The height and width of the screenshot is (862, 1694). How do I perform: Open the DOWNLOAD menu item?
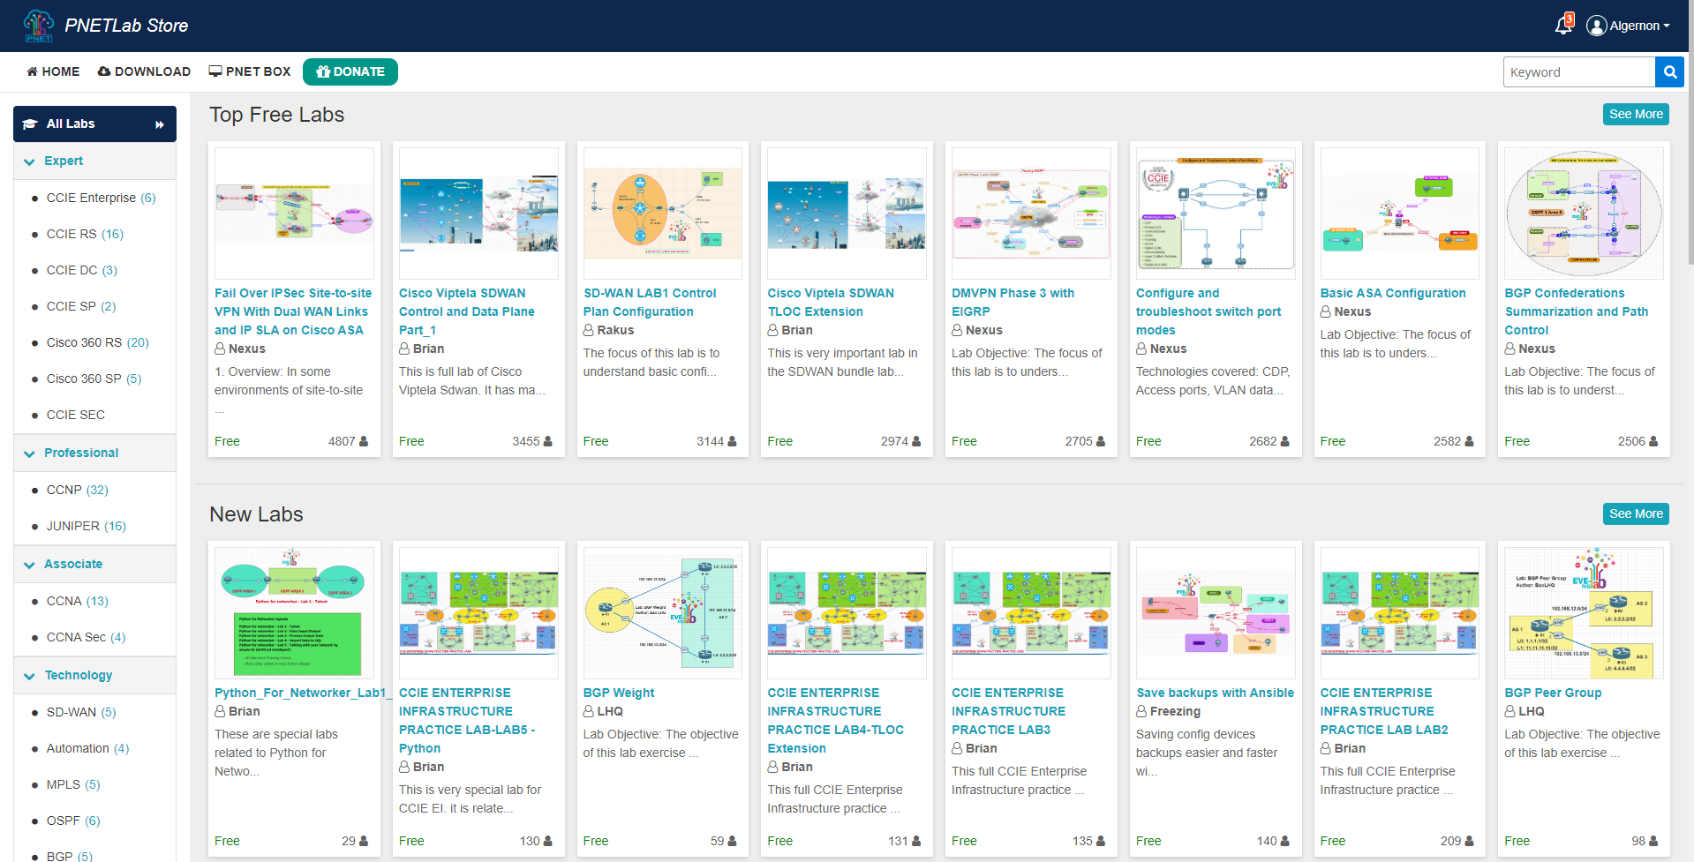(x=144, y=71)
